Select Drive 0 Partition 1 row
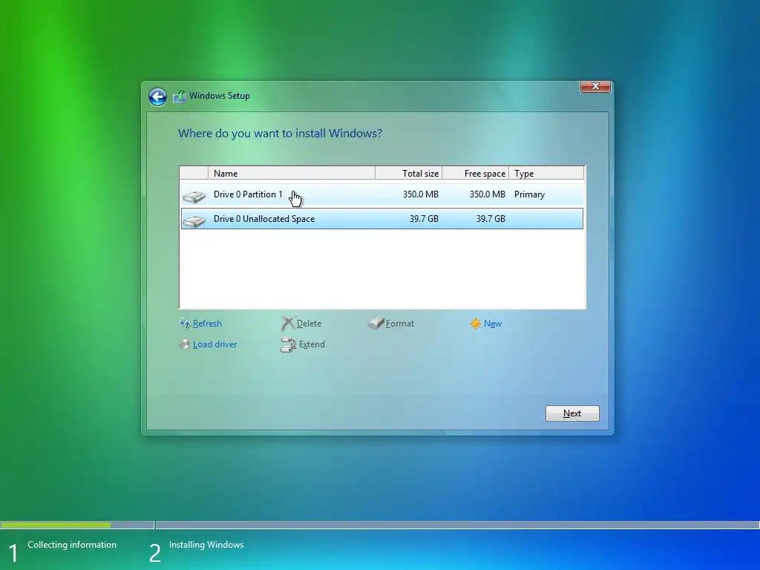Screen dimensions: 760x570 [382, 194]
